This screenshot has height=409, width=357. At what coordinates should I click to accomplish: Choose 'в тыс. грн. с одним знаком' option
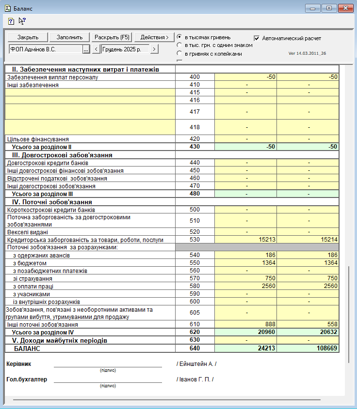click(x=179, y=45)
